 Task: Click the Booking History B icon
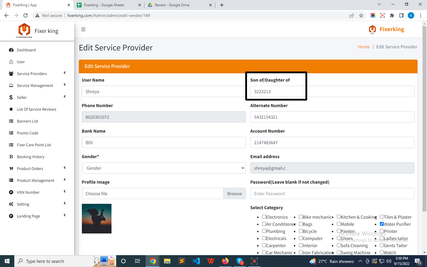11,157
